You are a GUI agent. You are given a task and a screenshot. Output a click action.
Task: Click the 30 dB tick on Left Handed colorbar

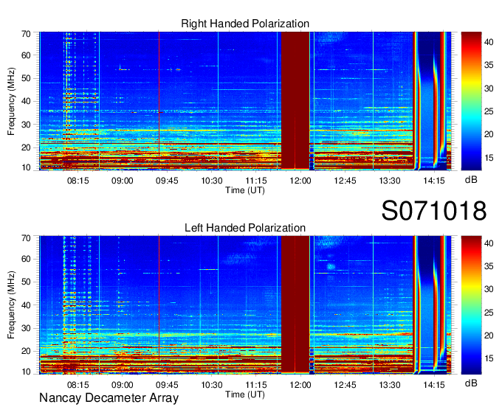pyautogui.click(x=489, y=289)
